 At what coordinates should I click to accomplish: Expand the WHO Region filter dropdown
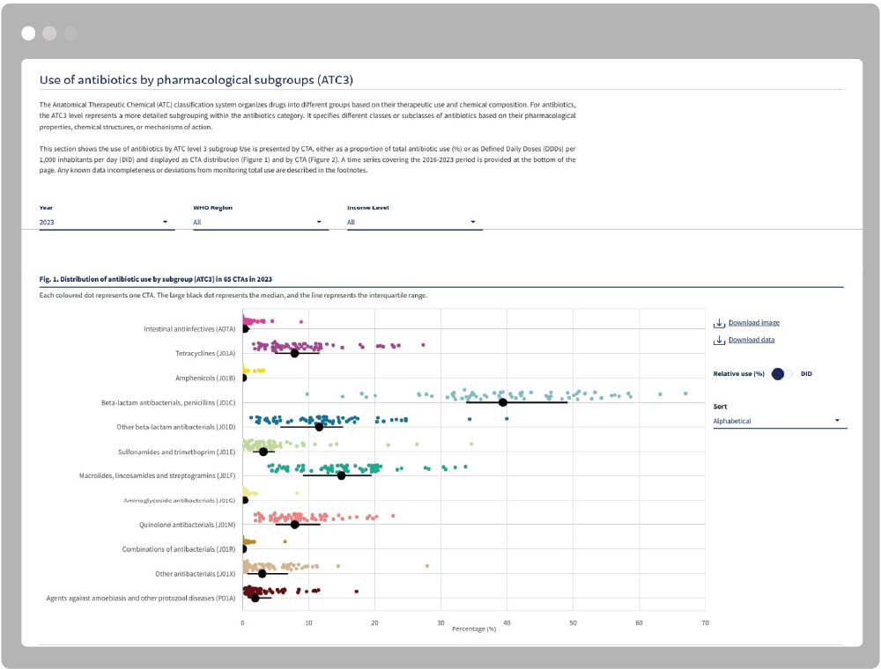click(260, 223)
